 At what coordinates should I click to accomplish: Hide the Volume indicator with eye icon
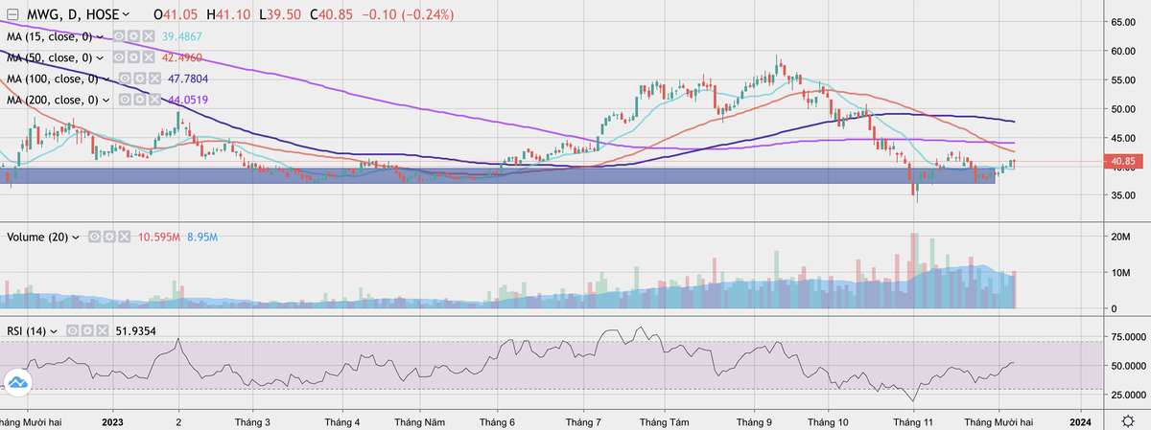coord(95,236)
